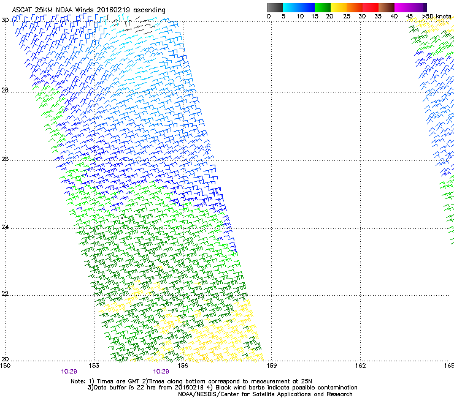Click the '>50 knots' legend label
454x398 pixels.
tap(436, 16)
